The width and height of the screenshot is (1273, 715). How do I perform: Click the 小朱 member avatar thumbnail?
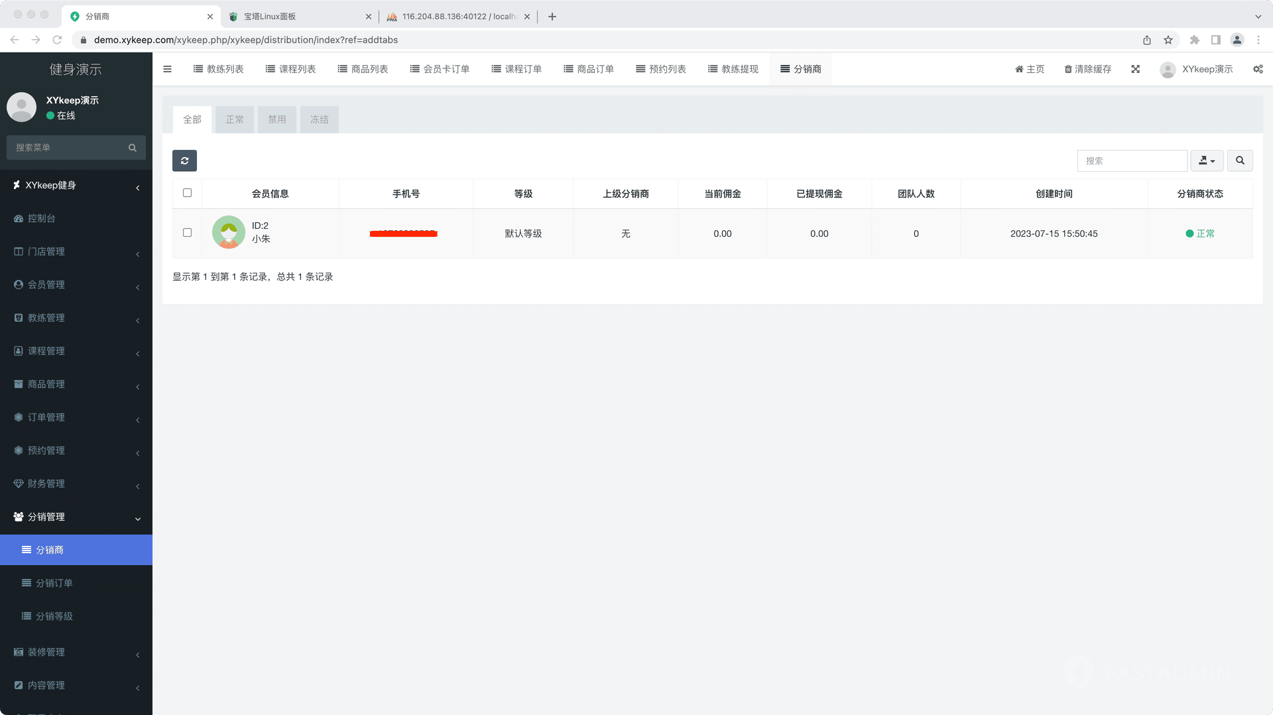(228, 233)
